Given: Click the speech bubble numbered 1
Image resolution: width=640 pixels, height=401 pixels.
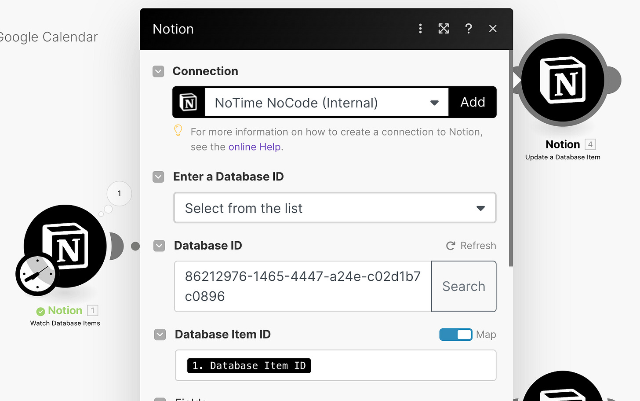Looking at the screenshot, I should [119, 194].
